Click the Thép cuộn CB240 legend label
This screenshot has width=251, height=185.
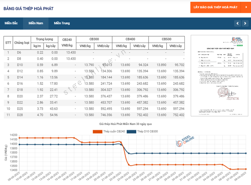(114, 132)
